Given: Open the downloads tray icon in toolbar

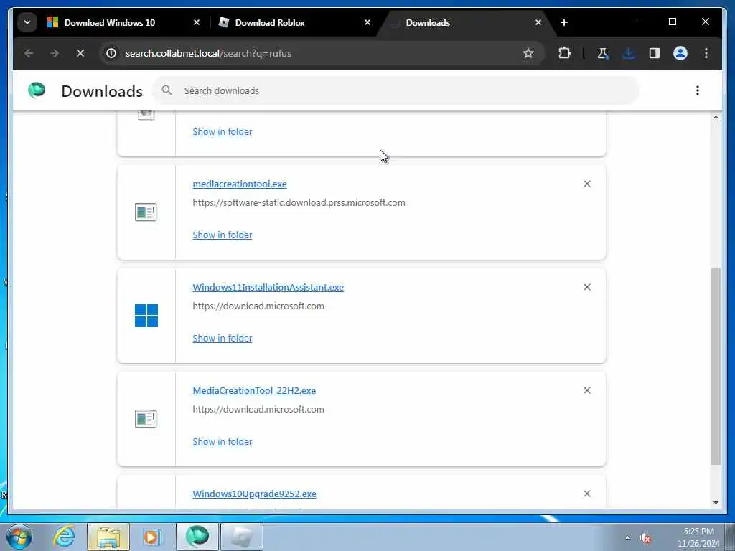Looking at the screenshot, I should click(x=629, y=53).
